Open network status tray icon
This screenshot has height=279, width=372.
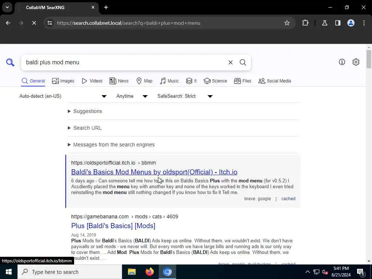point(316,272)
